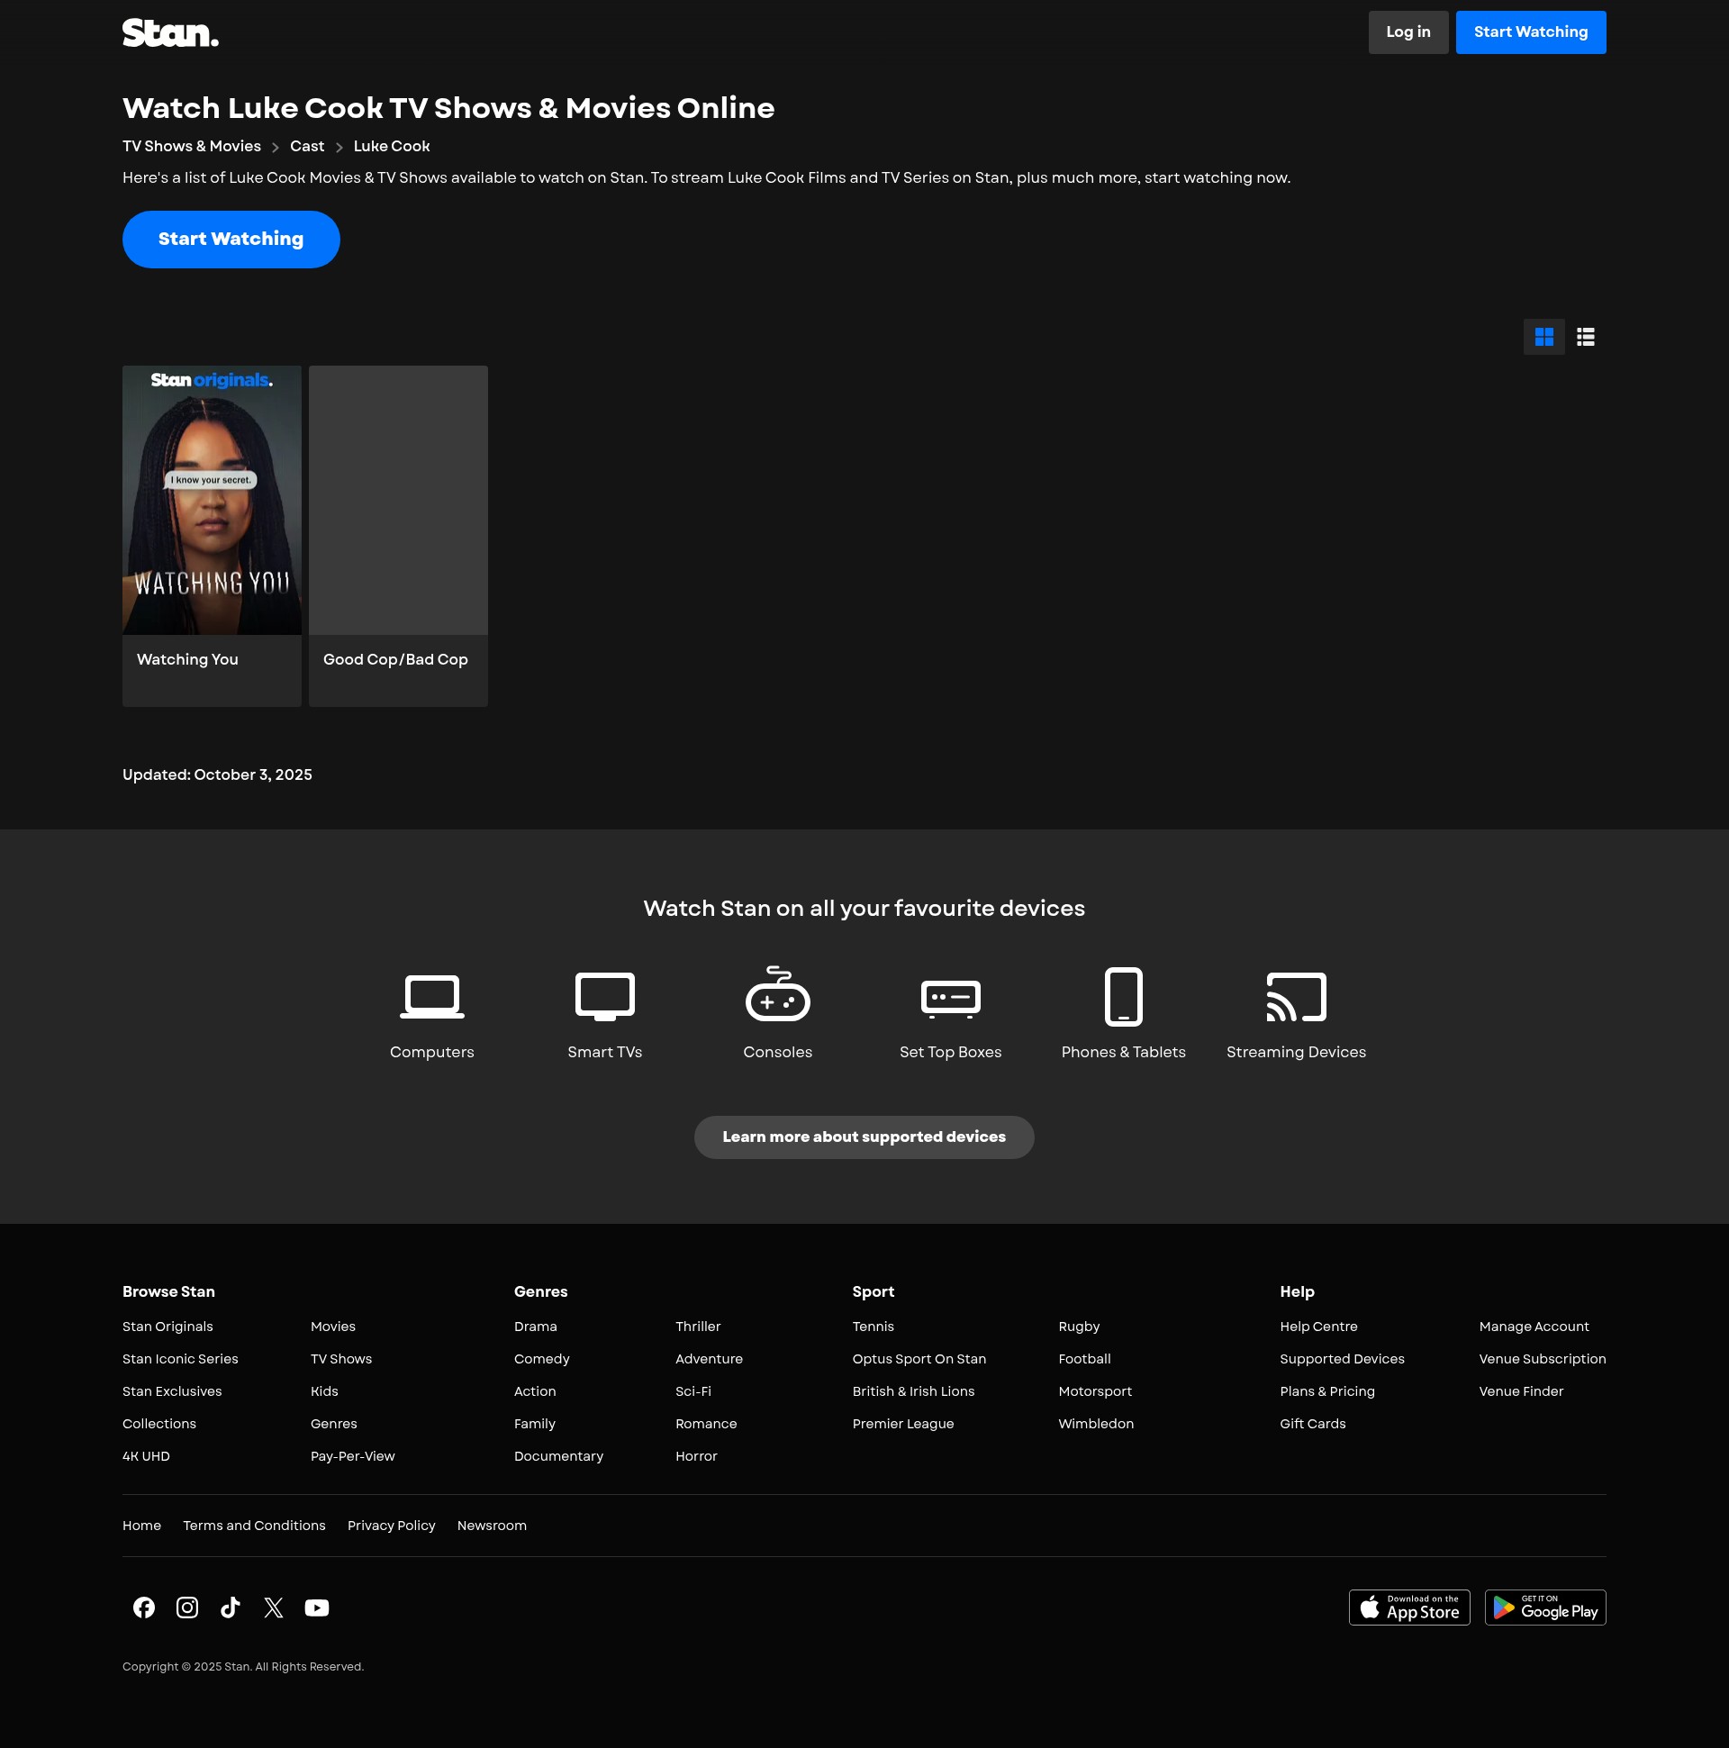This screenshot has width=1729, height=1748.
Task: Open the Consoles gamepad icon
Action: point(777,993)
